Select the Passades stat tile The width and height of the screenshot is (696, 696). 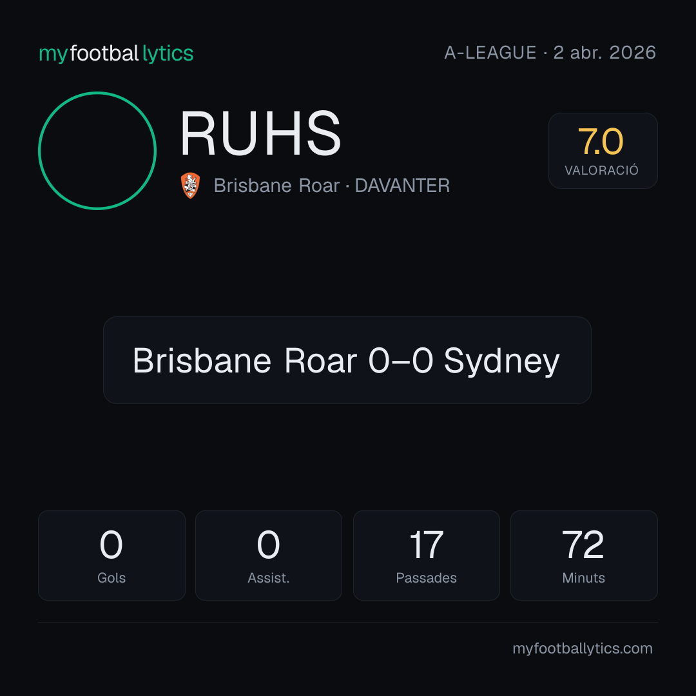(426, 556)
